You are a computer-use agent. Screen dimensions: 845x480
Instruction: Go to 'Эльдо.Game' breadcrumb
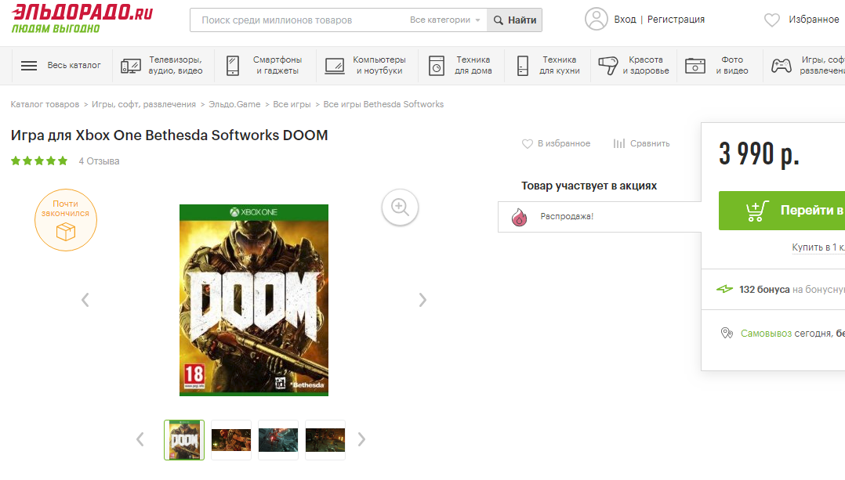[234, 104]
